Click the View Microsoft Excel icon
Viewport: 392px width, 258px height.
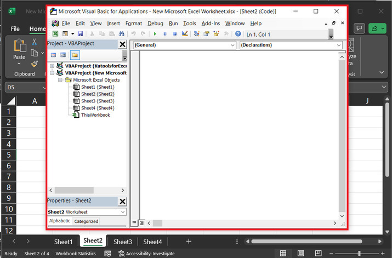[x=55, y=34]
